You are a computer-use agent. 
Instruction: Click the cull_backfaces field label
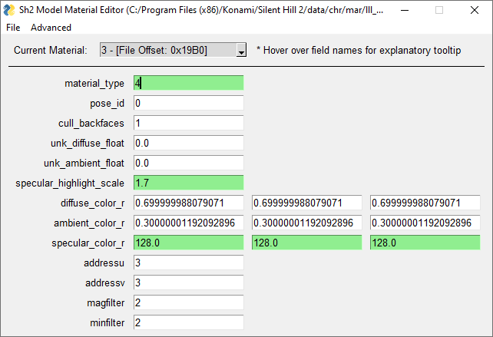[x=91, y=124]
